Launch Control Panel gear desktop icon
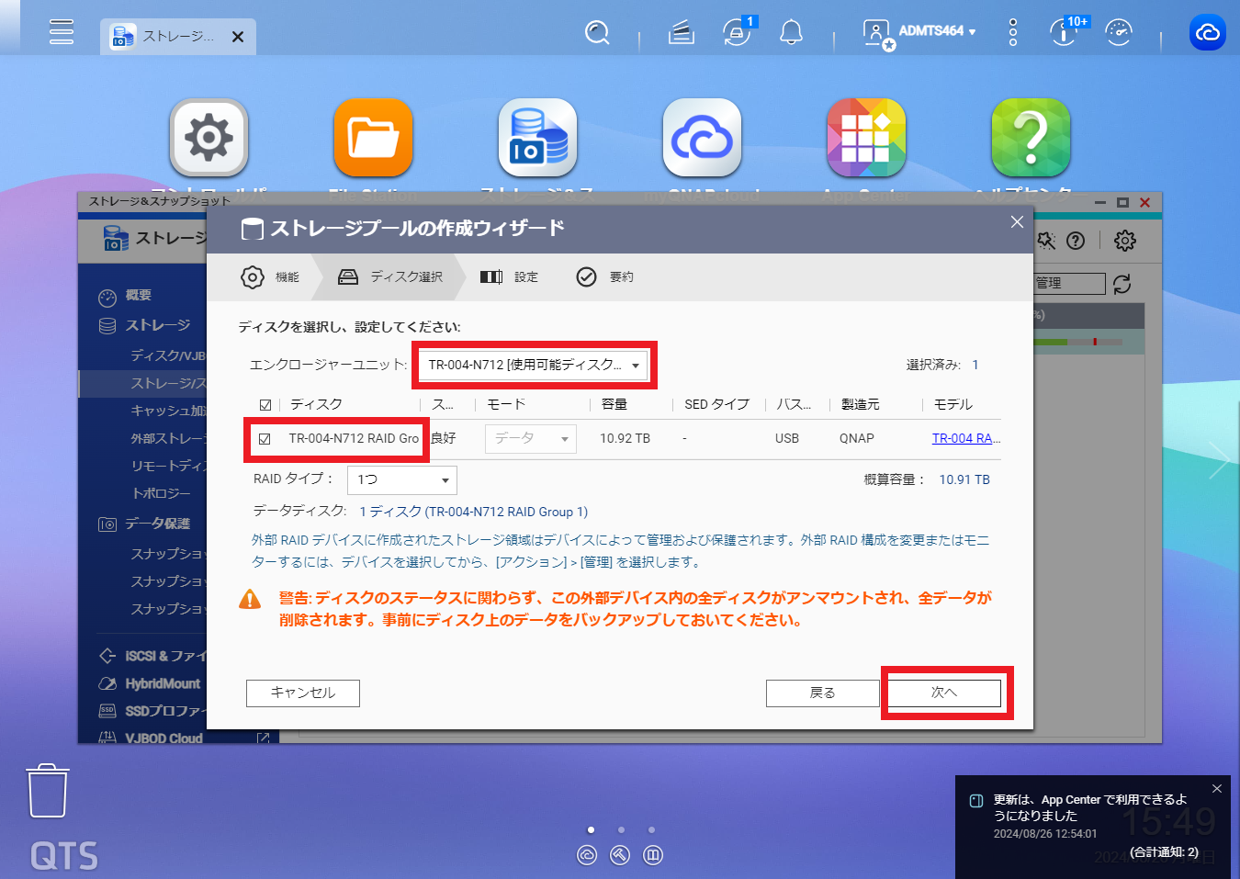1240x879 pixels. pyautogui.click(x=209, y=138)
